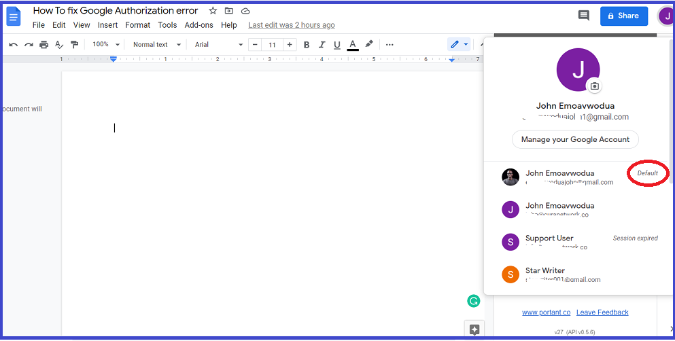Open the Help menu
The width and height of the screenshot is (675, 341).
click(229, 25)
